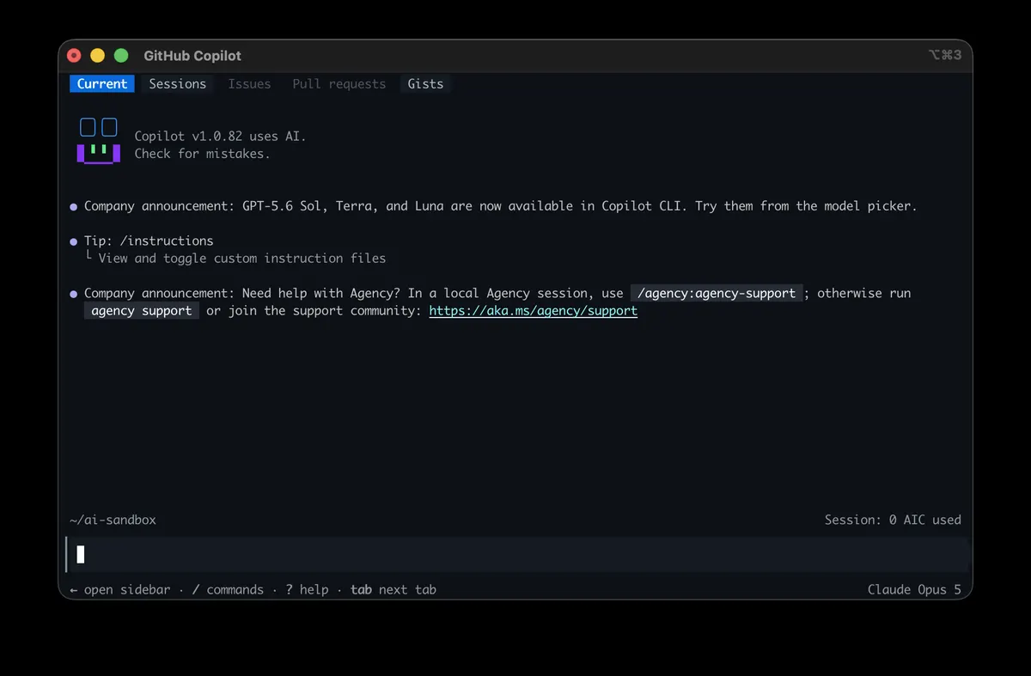Click the ⌥⌘3 shortcut indicator
Image resolution: width=1031 pixels, height=676 pixels.
(x=945, y=55)
